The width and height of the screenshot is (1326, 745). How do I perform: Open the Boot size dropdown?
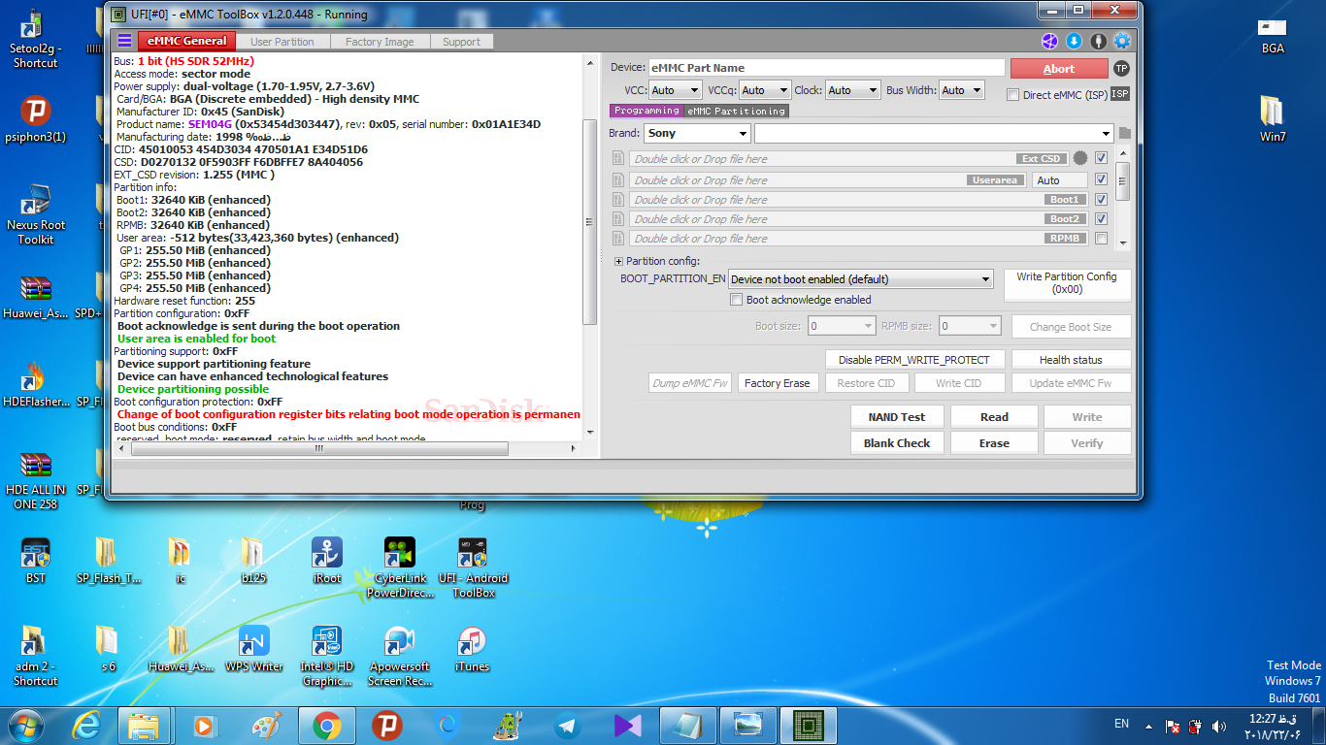coord(842,326)
